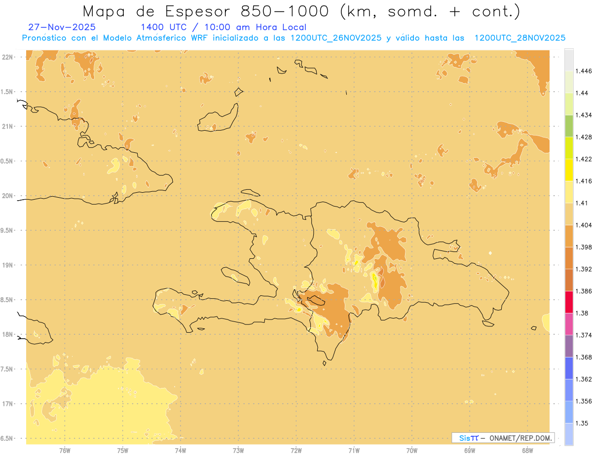Click the 69W longitude axis label

pyautogui.click(x=470, y=450)
